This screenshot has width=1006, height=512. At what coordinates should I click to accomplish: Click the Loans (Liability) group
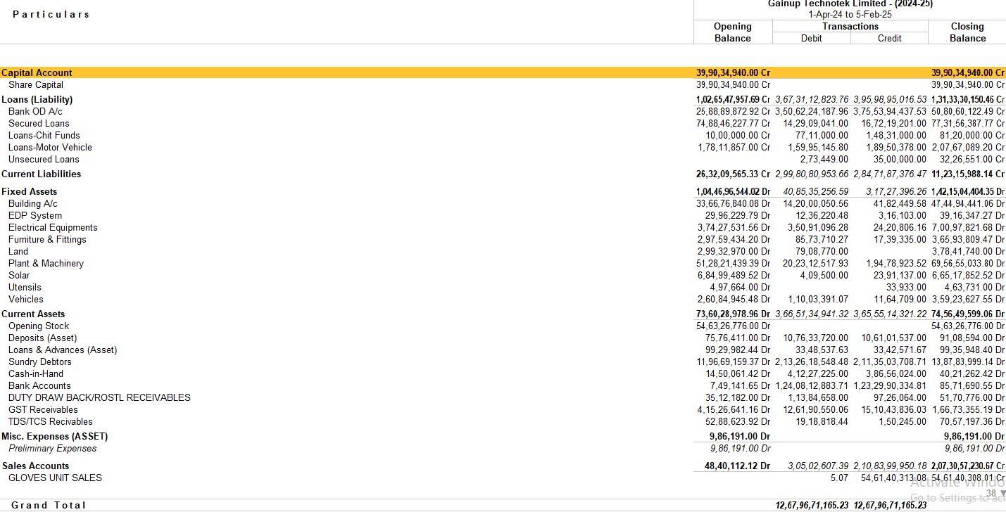[37, 99]
